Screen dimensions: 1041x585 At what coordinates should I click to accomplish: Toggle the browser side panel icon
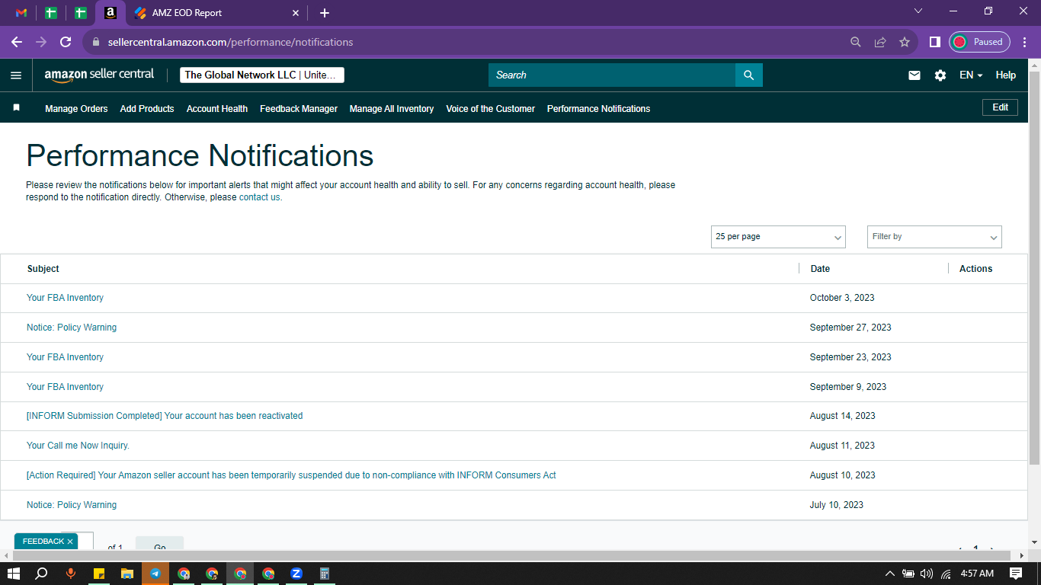coord(934,42)
